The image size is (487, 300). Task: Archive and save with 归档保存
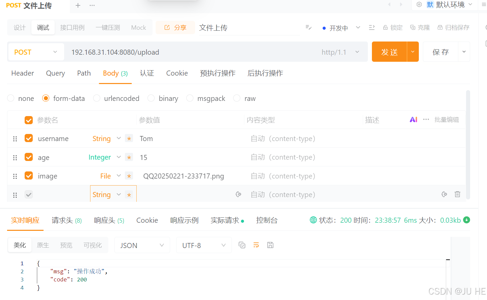pyautogui.click(x=453, y=28)
